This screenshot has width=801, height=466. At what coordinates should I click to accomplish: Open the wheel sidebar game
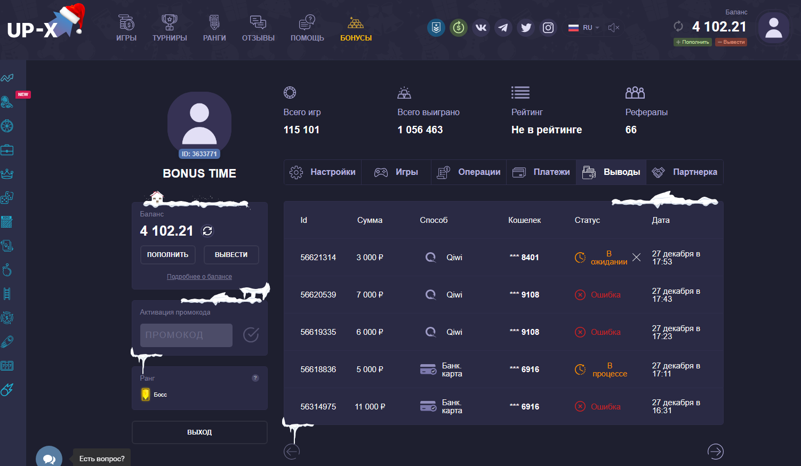[7, 126]
